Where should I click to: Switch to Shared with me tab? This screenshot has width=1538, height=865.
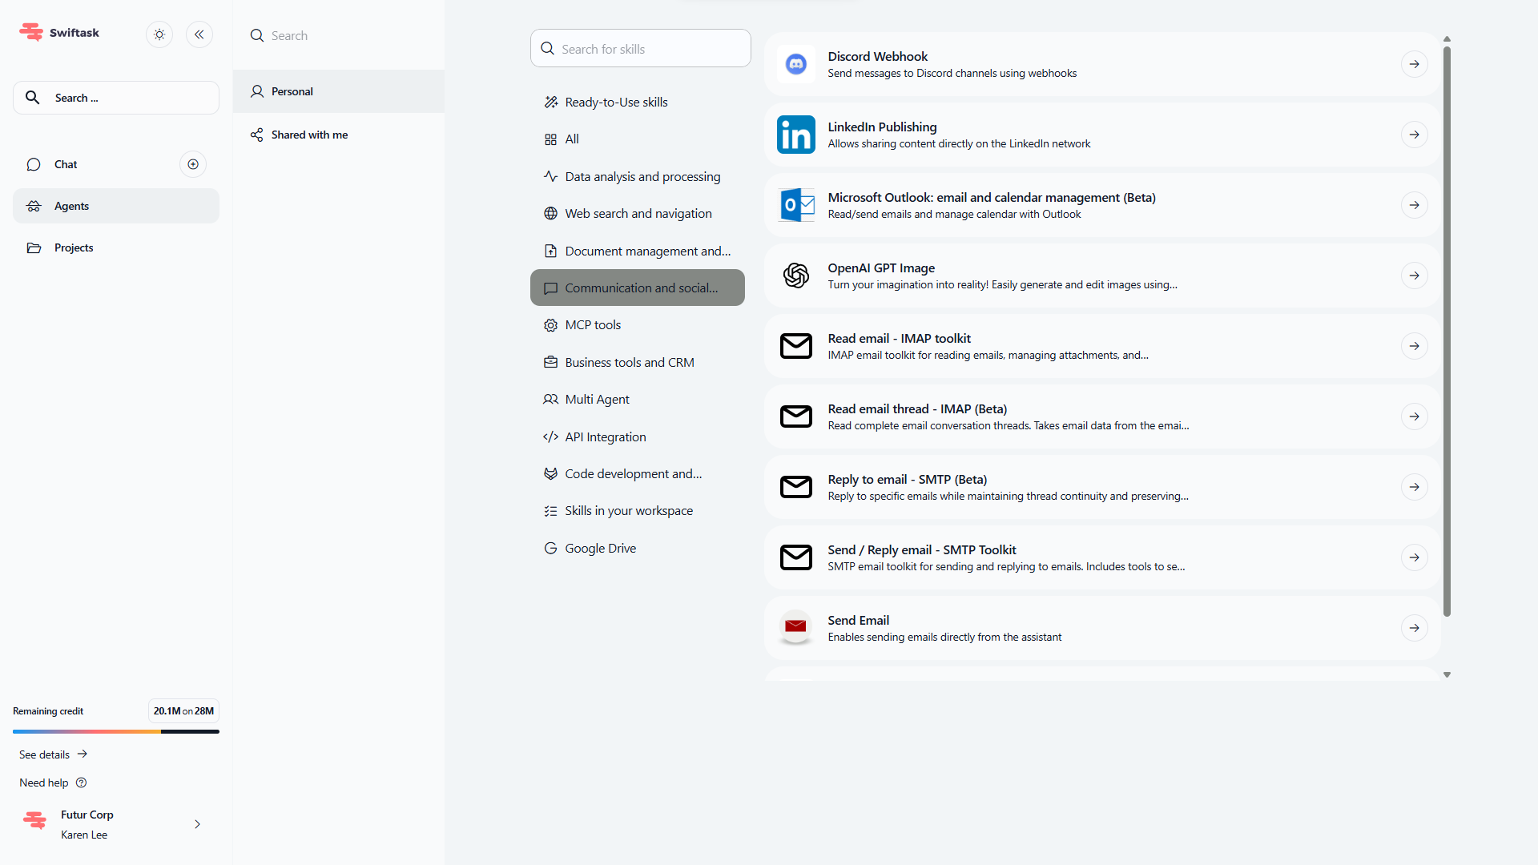(309, 135)
